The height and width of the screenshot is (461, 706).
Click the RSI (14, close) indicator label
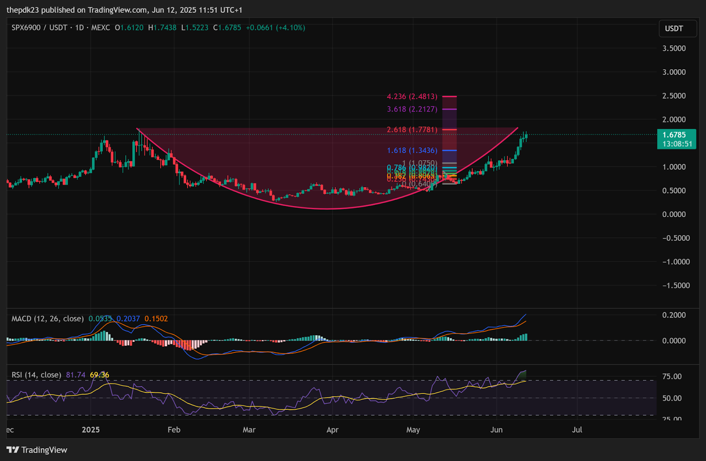coord(36,375)
